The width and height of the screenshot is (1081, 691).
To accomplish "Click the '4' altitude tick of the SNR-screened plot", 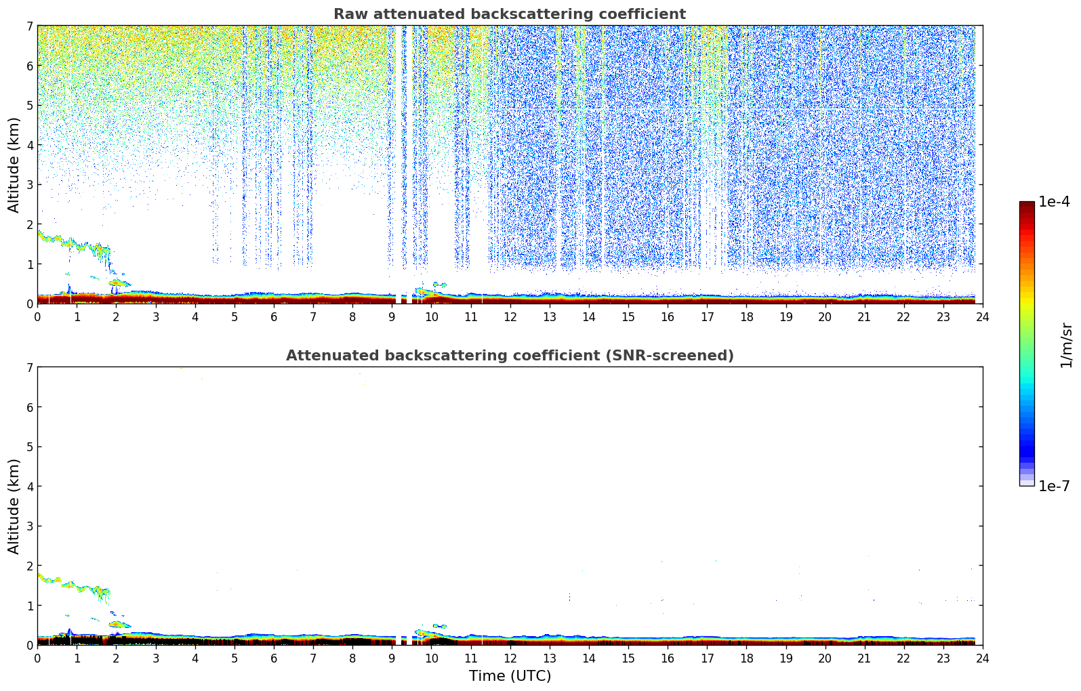I will (x=29, y=486).
